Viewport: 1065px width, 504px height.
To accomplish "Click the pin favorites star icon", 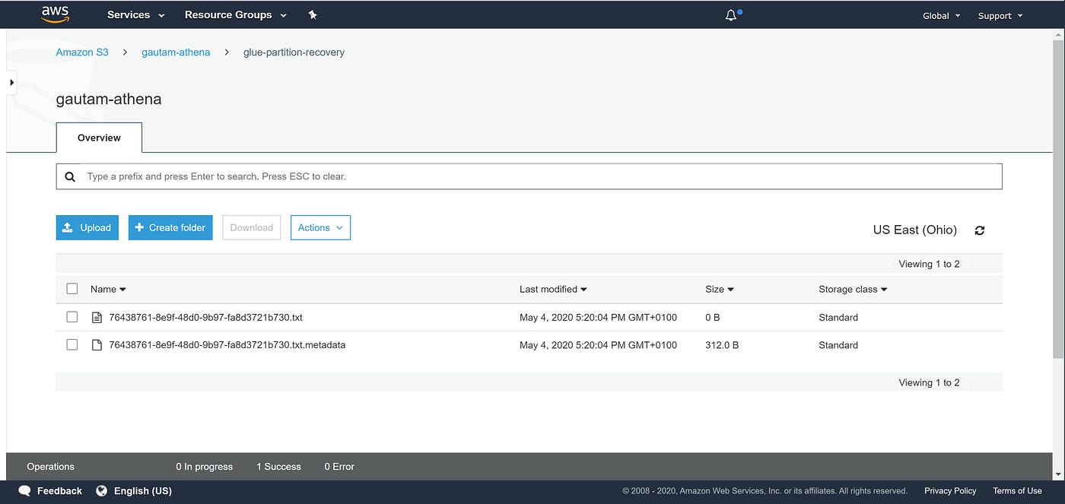I will pyautogui.click(x=313, y=14).
